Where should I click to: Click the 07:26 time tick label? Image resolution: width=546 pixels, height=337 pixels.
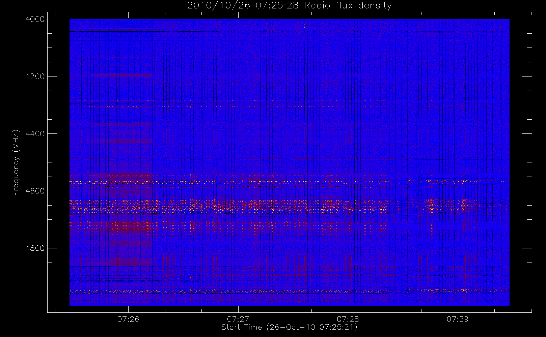point(128,319)
